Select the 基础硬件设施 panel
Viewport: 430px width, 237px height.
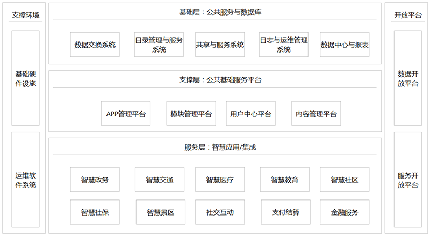[x=26, y=78]
